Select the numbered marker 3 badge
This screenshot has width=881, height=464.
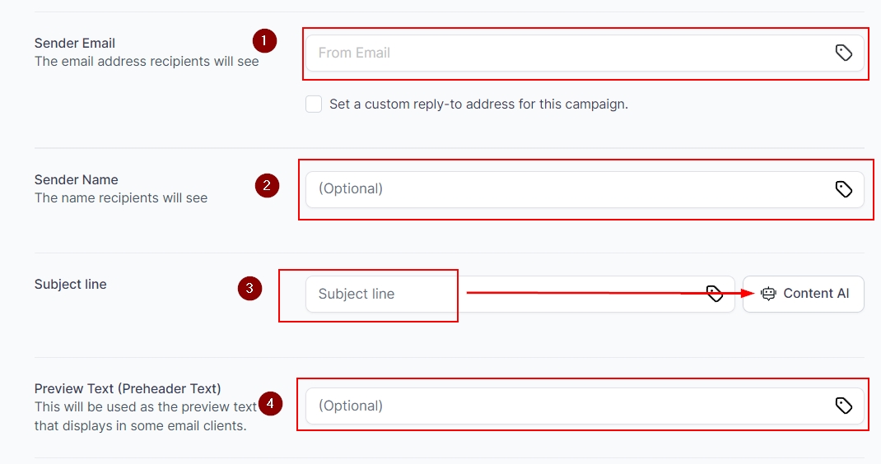249,289
